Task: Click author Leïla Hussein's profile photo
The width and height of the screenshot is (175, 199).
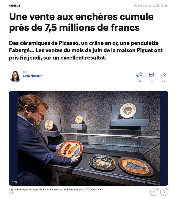Action: pos(15,76)
